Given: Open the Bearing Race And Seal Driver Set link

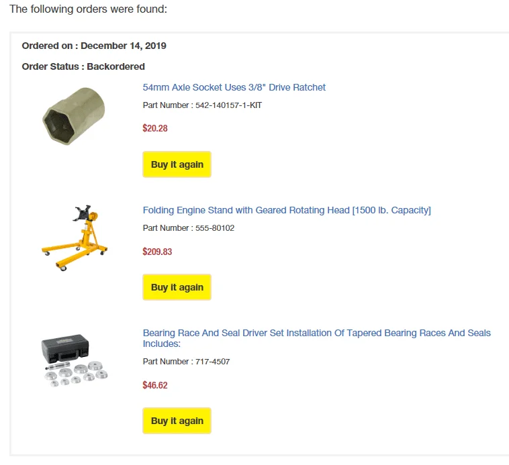Looking at the screenshot, I should (x=316, y=333).
